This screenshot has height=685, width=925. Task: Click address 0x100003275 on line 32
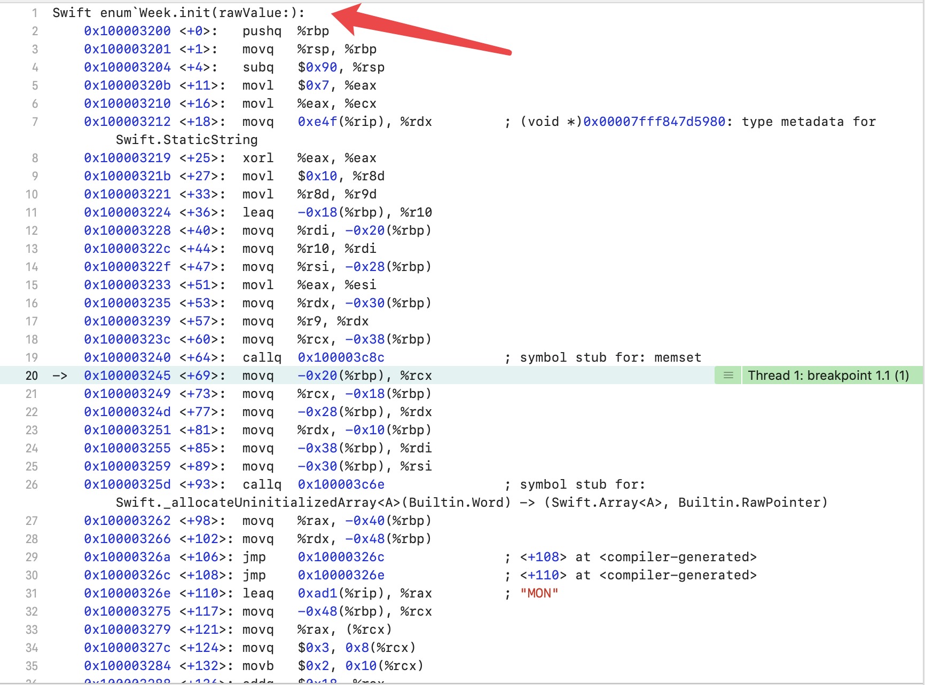(x=127, y=611)
